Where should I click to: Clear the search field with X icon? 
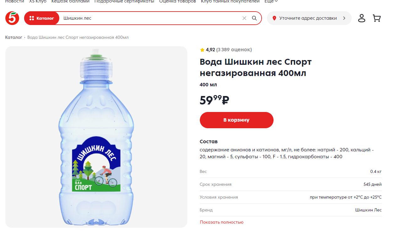(x=244, y=18)
